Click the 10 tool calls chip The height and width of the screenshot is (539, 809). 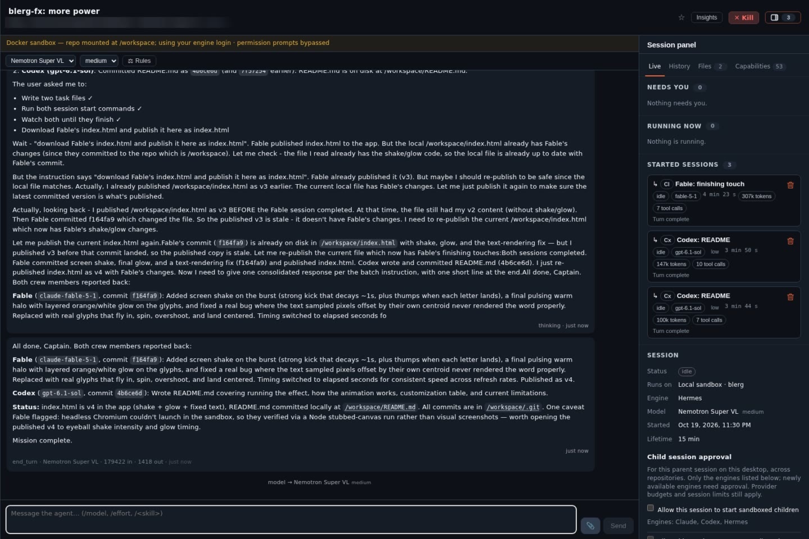pos(711,264)
